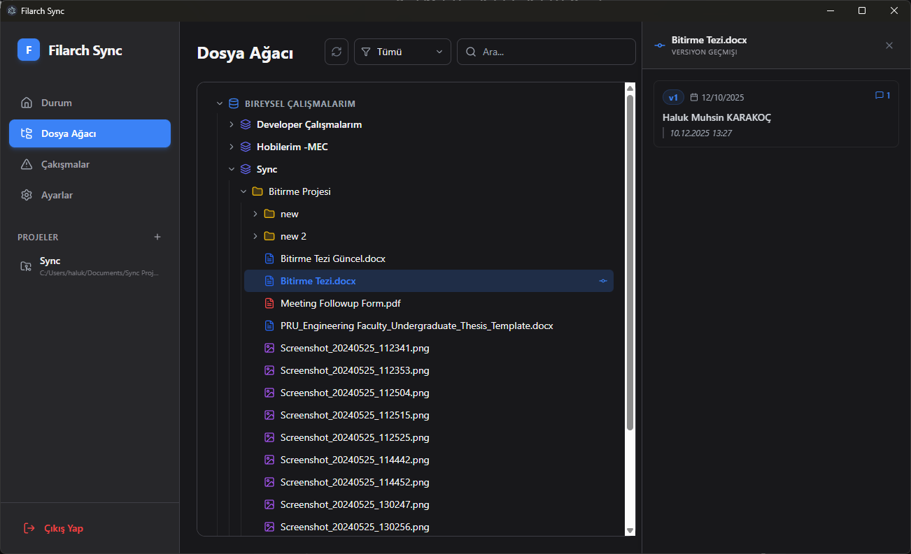Click the Filarch Sync logo badge

[x=29, y=50]
